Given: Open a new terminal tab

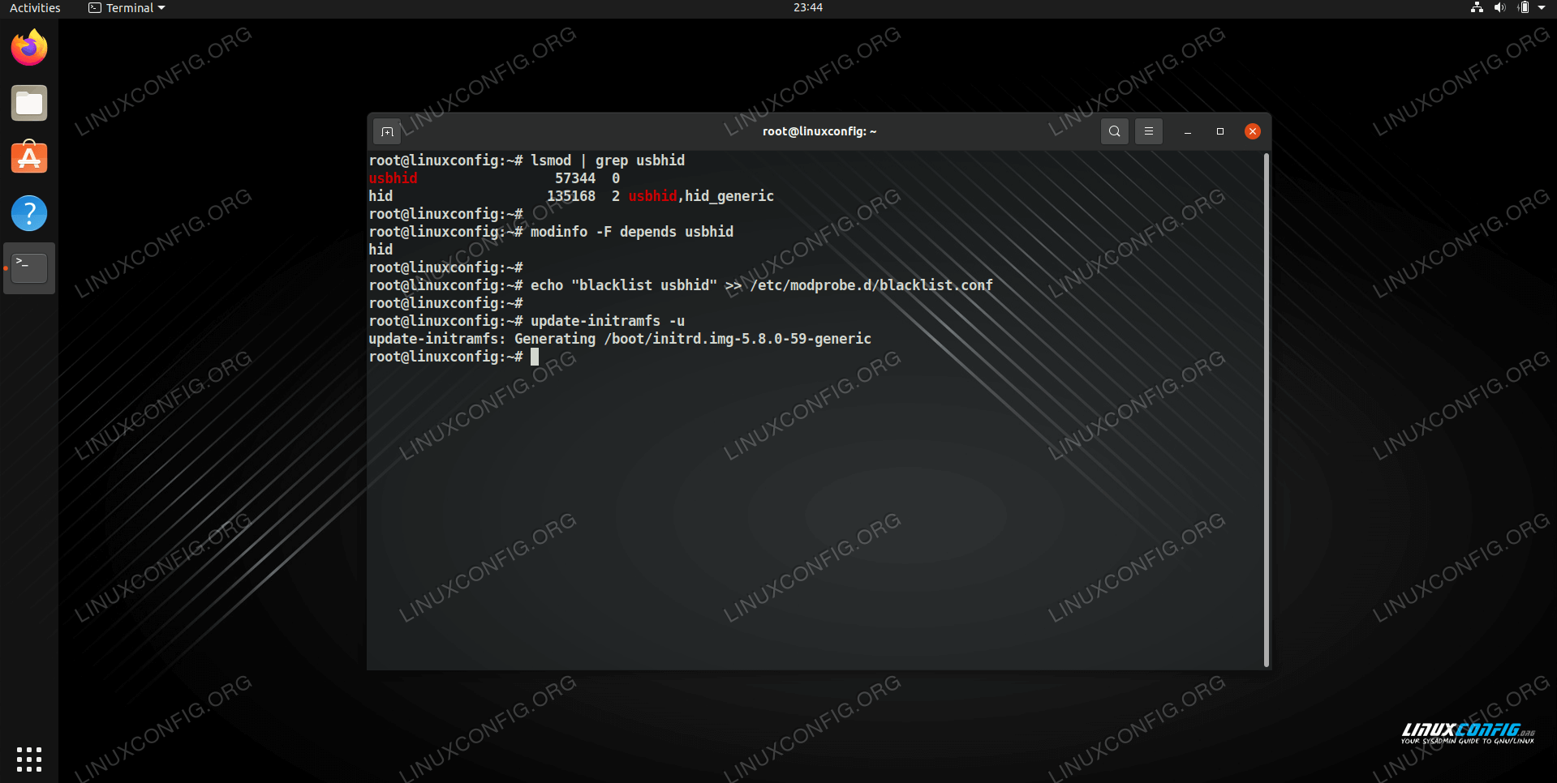Looking at the screenshot, I should point(387,131).
